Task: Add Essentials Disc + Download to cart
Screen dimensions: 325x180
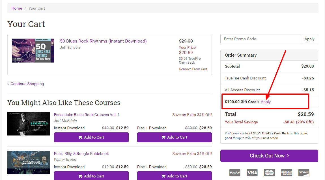Action: pos(174,137)
